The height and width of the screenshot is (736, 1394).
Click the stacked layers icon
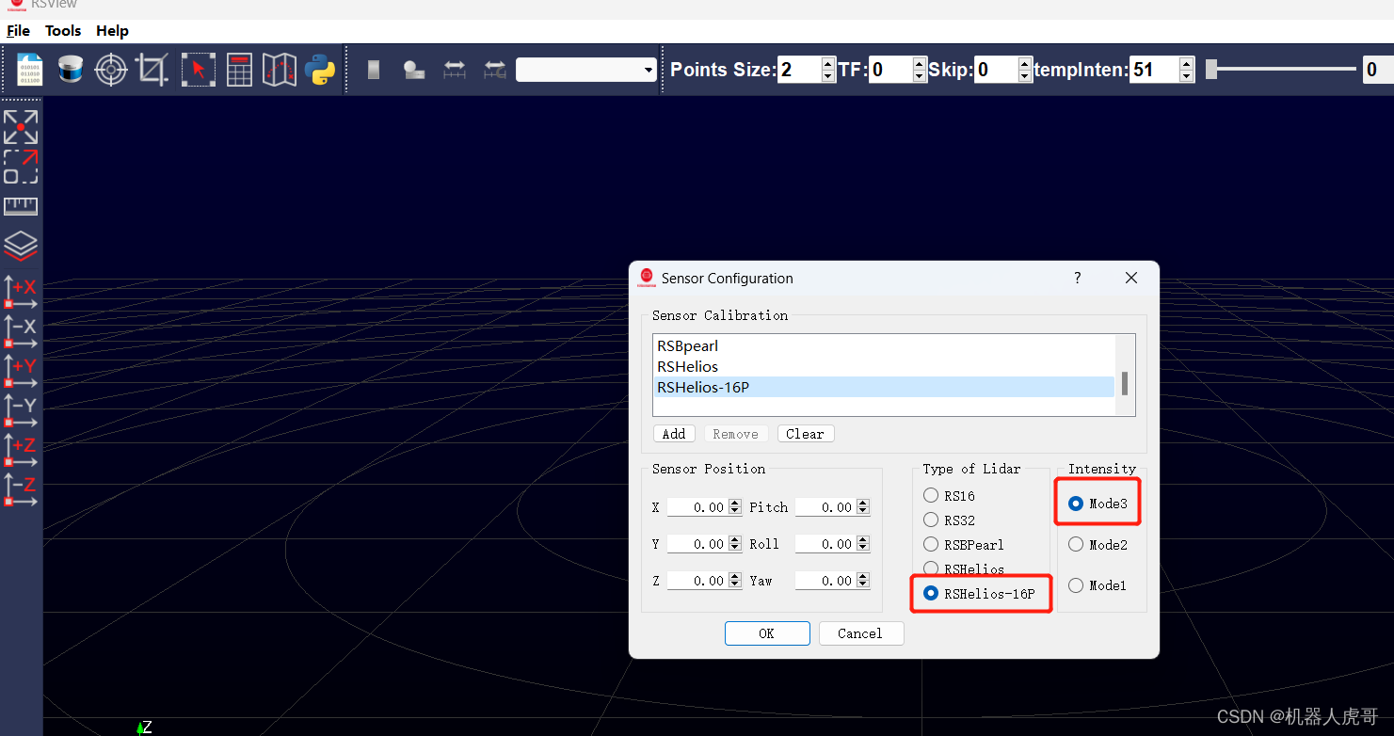click(x=21, y=247)
